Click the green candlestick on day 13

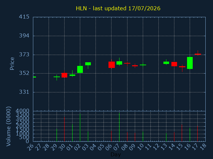coord(166,63)
